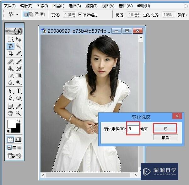Click the foreground color swatch
Screen dimensions: 189x185
tap(12, 124)
